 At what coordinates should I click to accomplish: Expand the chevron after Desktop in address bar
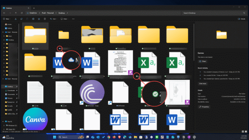(67, 13)
